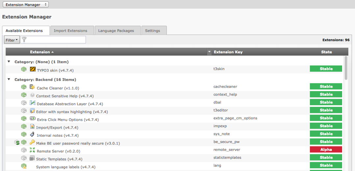Install Remote Server via its brick icon

pos(24,150)
